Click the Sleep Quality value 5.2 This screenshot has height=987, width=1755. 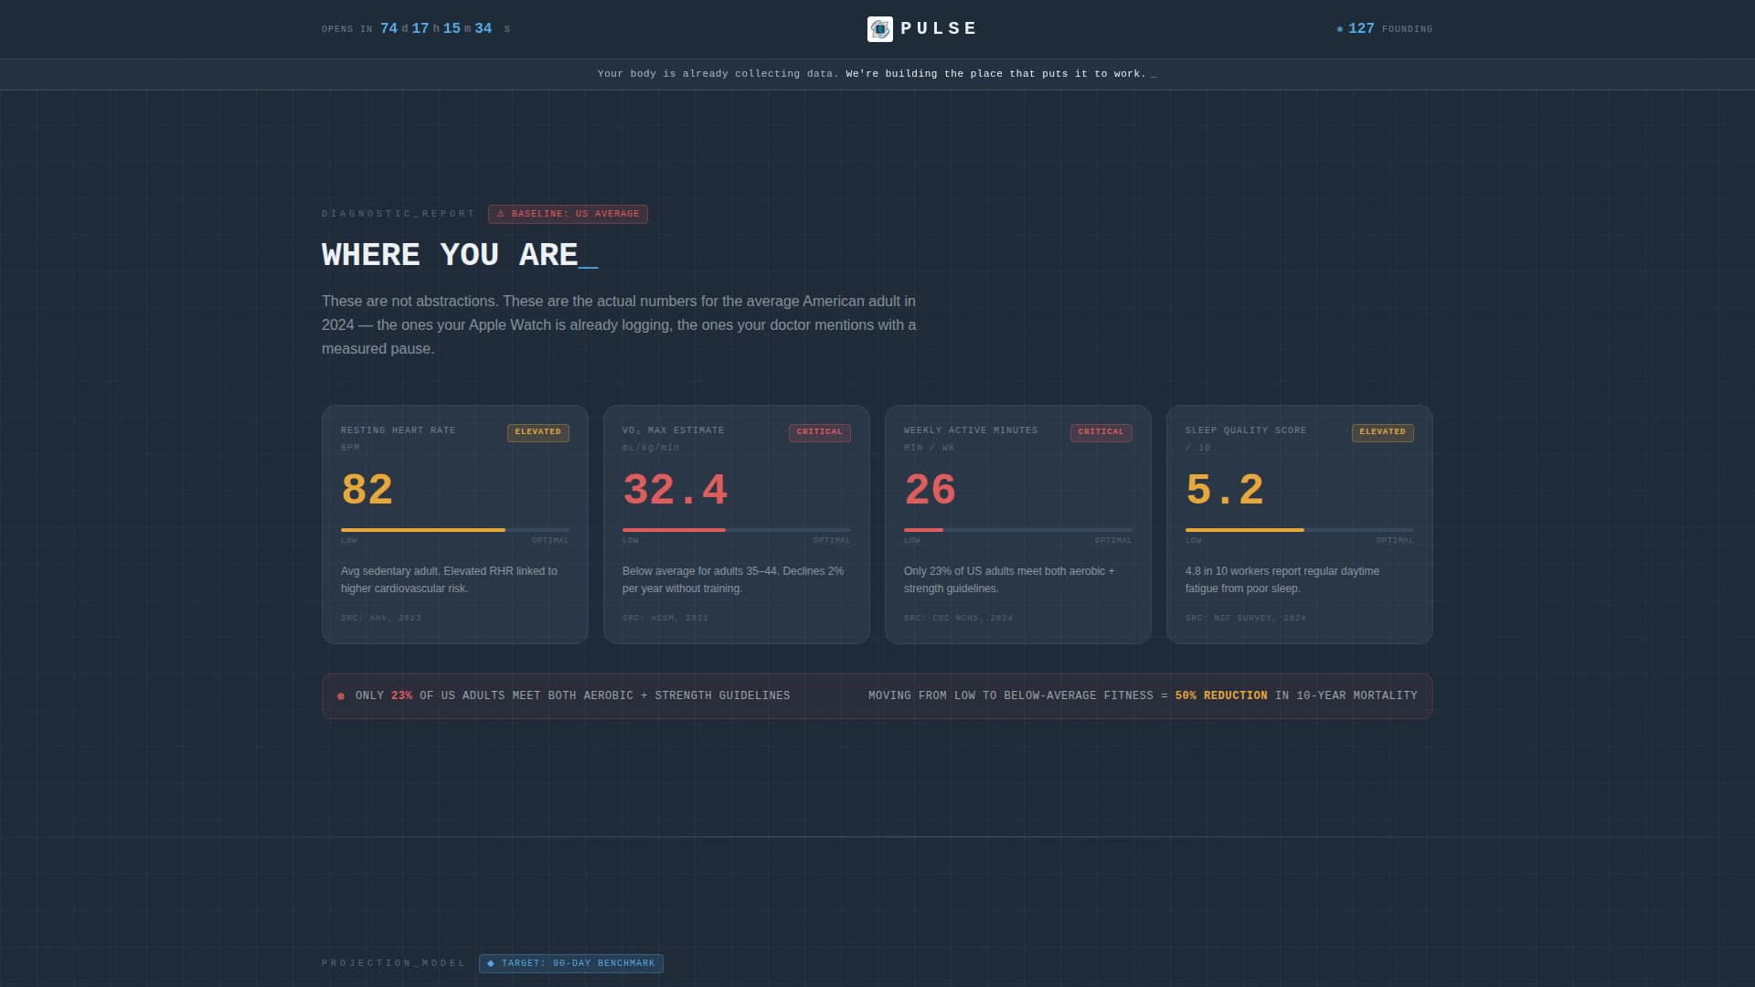pyautogui.click(x=1225, y=490)
